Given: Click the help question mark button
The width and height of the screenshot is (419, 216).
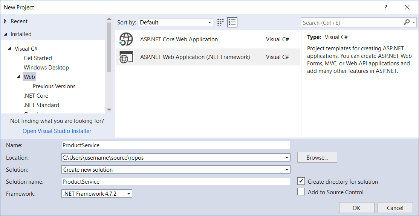Looking at the screenshot, I should (385, 7).
